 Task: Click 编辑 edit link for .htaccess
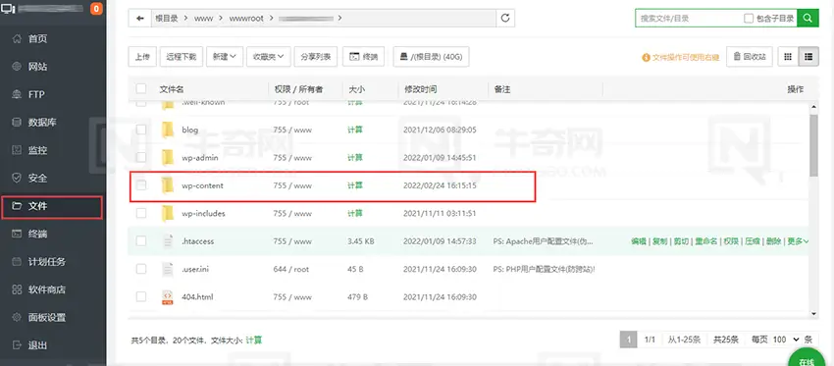(639, 241)
